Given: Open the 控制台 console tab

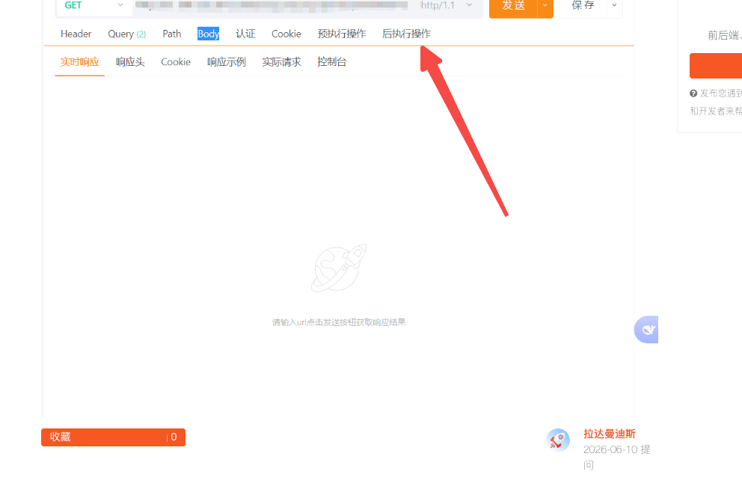Looking at the screenshot, I should click(331, 62).
